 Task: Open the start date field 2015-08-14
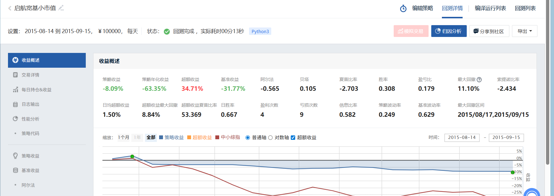tap(462, 138)
